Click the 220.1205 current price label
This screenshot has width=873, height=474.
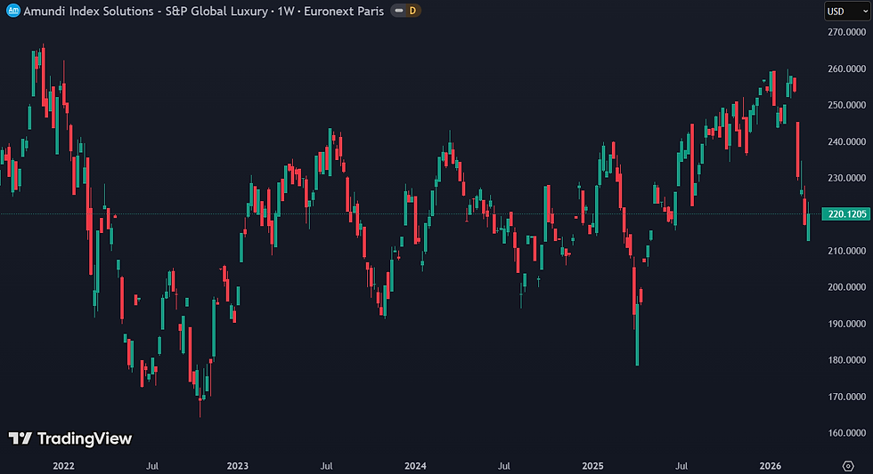coord(846,214)
